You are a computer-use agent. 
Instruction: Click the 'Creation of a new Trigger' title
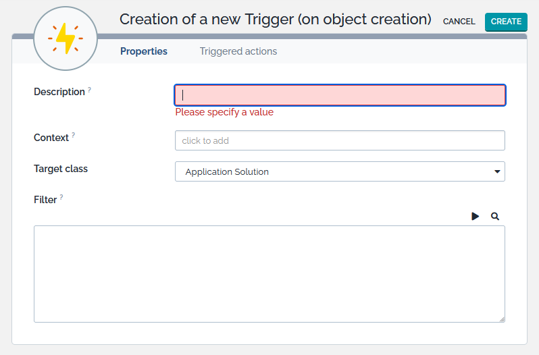276,19
